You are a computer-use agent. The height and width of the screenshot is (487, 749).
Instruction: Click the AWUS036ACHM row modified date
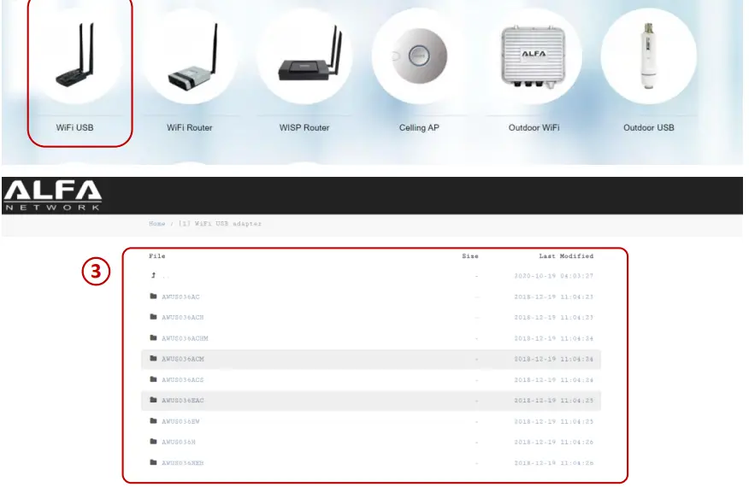point(554,338)
